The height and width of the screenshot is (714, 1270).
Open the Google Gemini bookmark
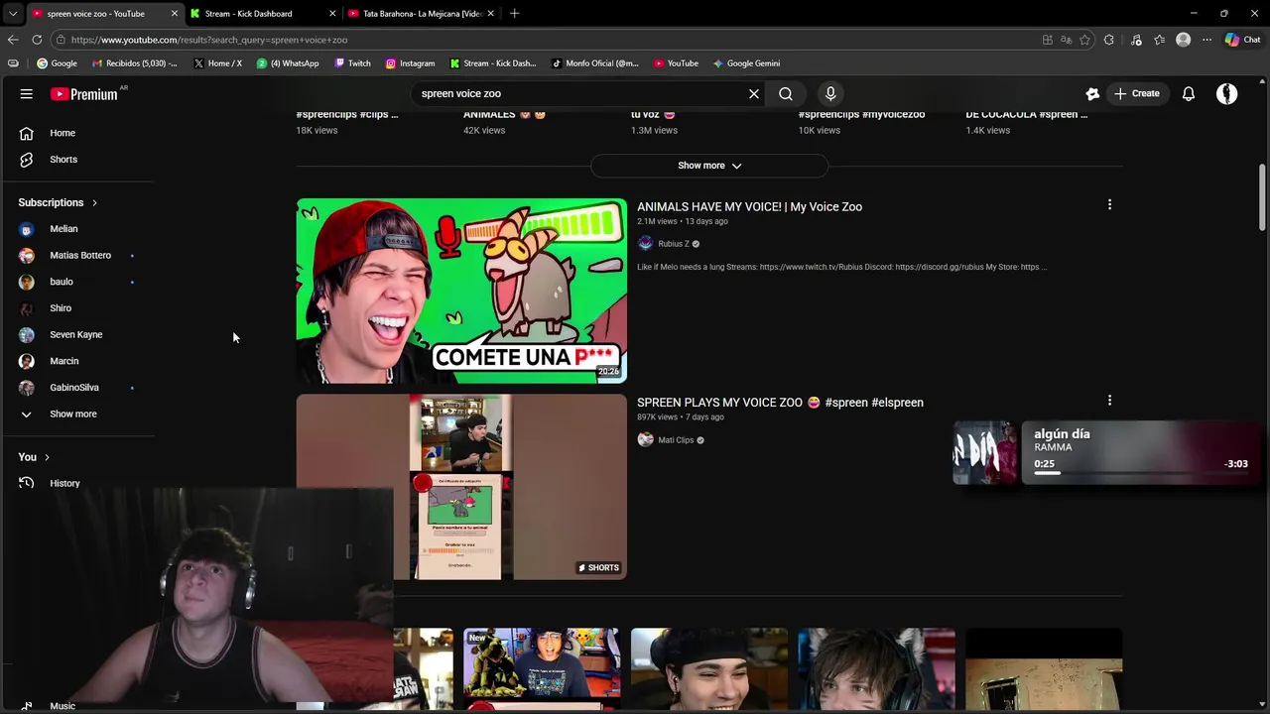746,63
